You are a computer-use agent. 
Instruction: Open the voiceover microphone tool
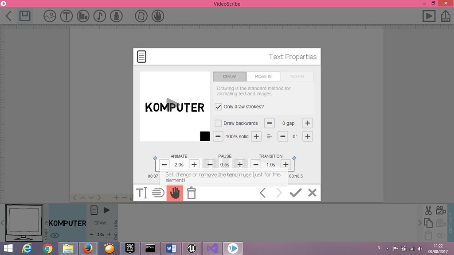point(117,16)
